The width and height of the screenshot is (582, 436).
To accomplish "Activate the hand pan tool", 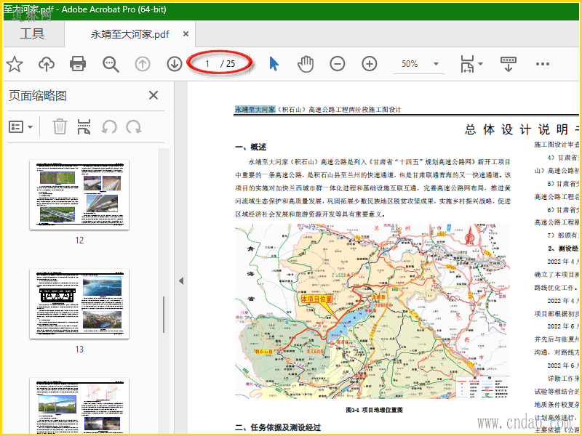I will pos(306,64).
